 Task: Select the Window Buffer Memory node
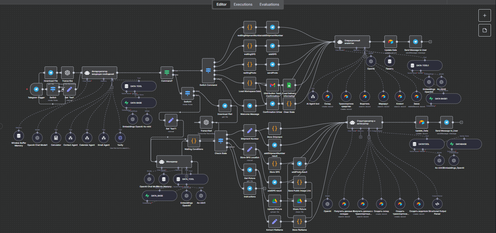[x=19, y=136]
